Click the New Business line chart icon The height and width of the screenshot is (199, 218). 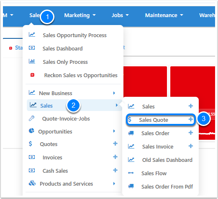[x=32, y=93]
